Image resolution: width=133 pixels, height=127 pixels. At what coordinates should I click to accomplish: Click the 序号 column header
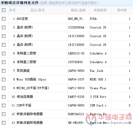12,10
